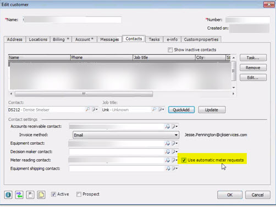Open the Tasks tab
The height and width of the screenshot is (207, 276).
click(x=154, y=40)
